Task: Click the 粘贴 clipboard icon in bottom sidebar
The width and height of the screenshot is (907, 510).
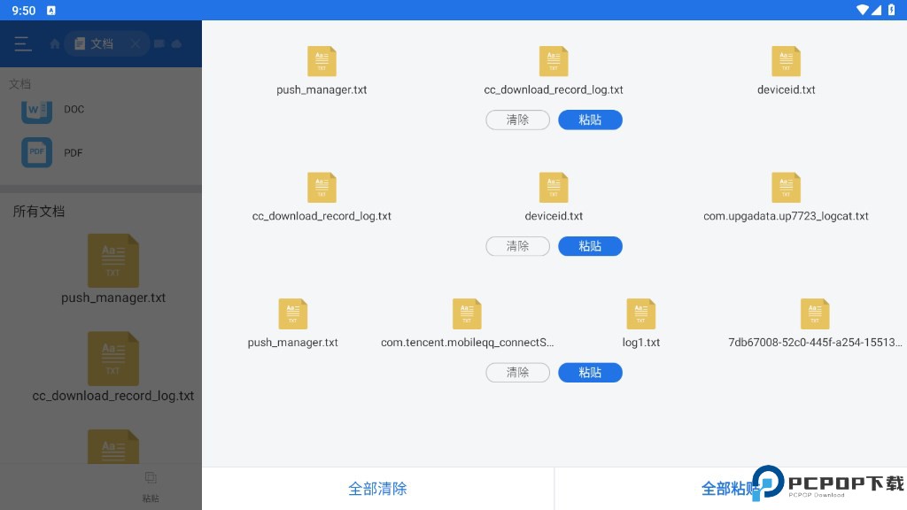Action: pos(151,476)
